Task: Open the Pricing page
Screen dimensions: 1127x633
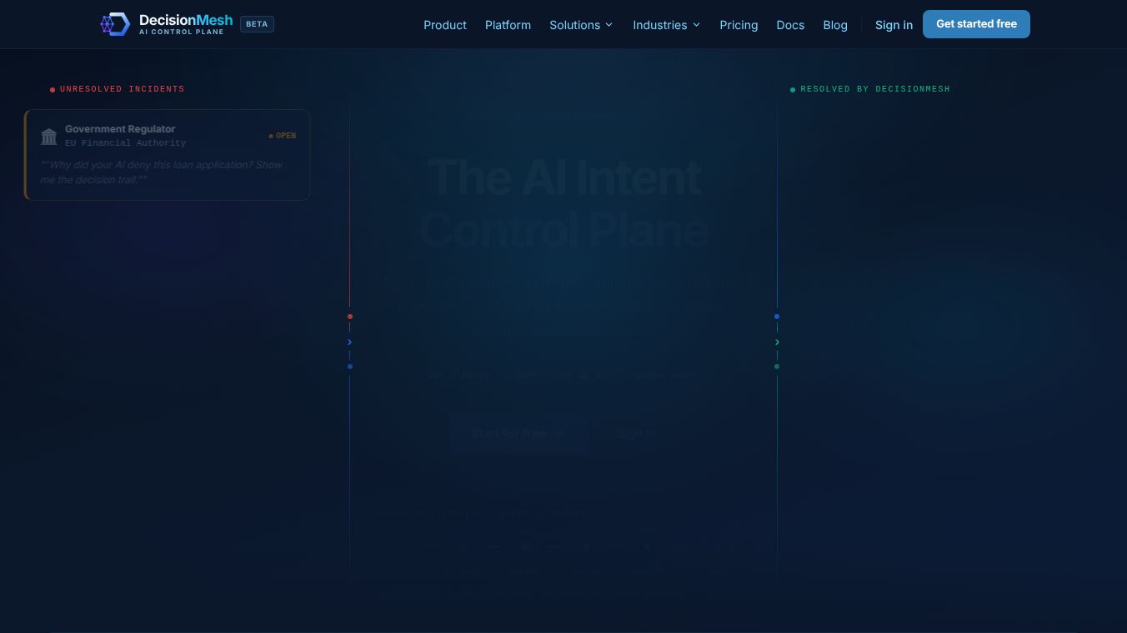Action: pyautogui.click(x=739, y=25)
